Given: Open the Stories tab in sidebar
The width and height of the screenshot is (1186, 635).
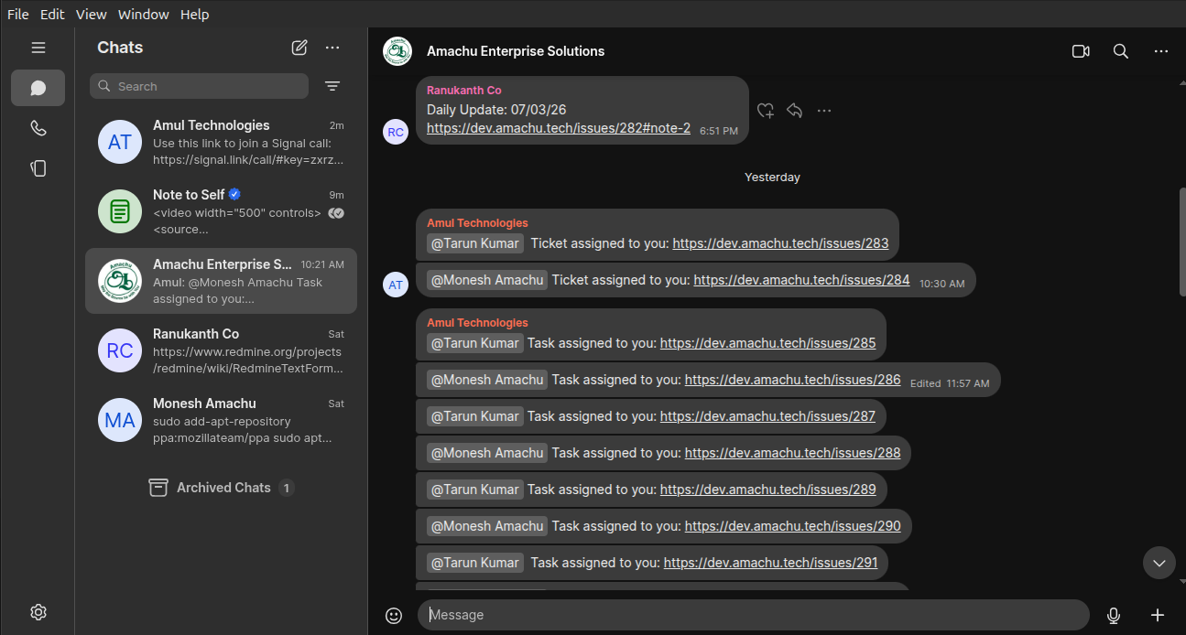Looking at the screenshot, I should 38,168.
